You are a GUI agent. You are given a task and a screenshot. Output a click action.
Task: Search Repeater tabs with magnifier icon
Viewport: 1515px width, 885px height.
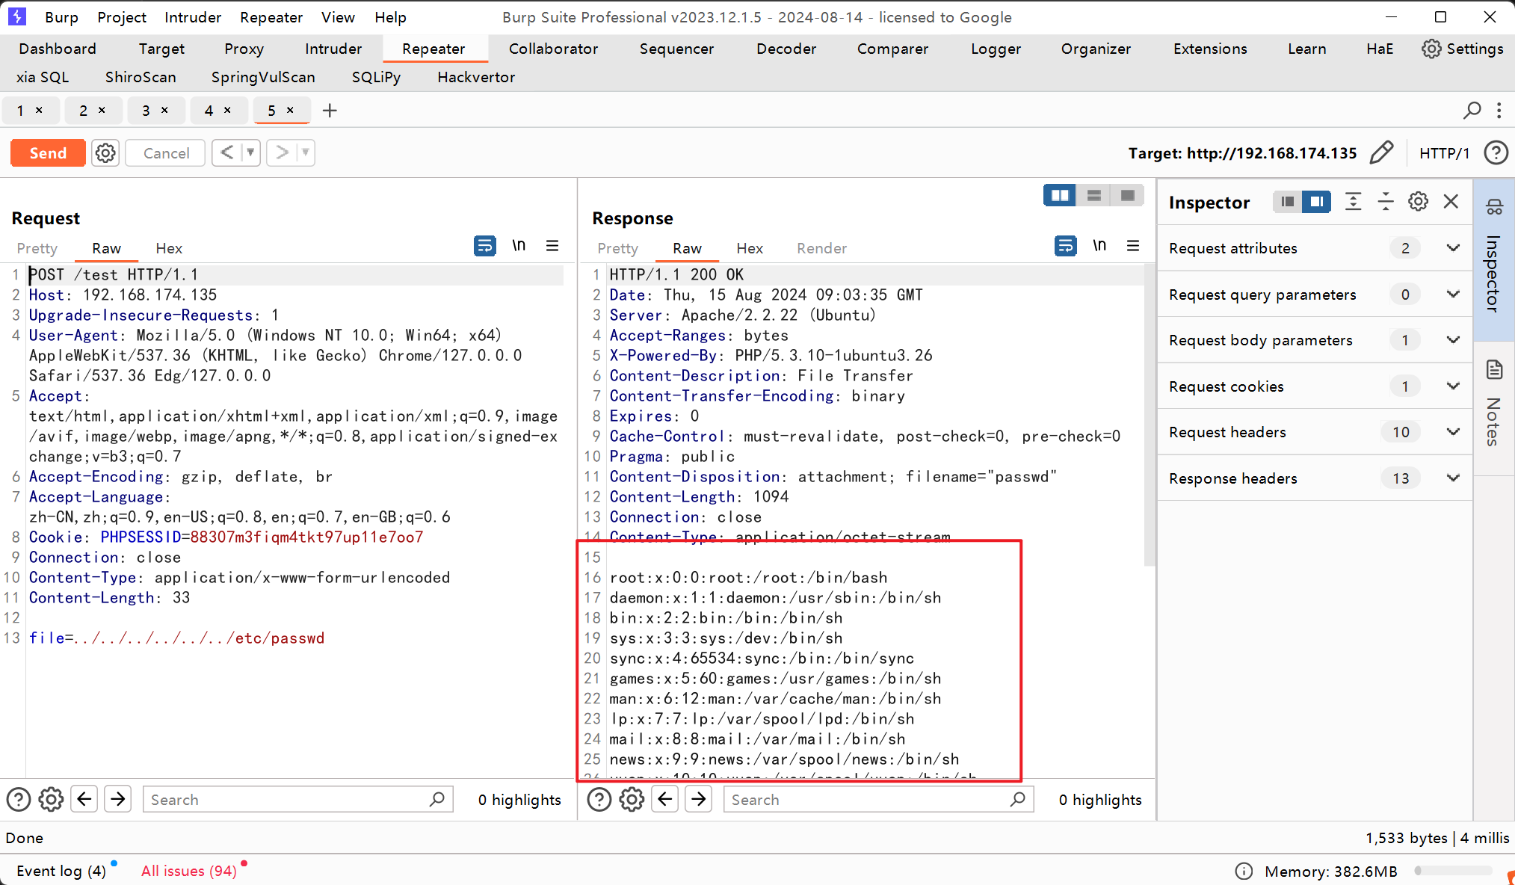click(x=1472, y=111)
